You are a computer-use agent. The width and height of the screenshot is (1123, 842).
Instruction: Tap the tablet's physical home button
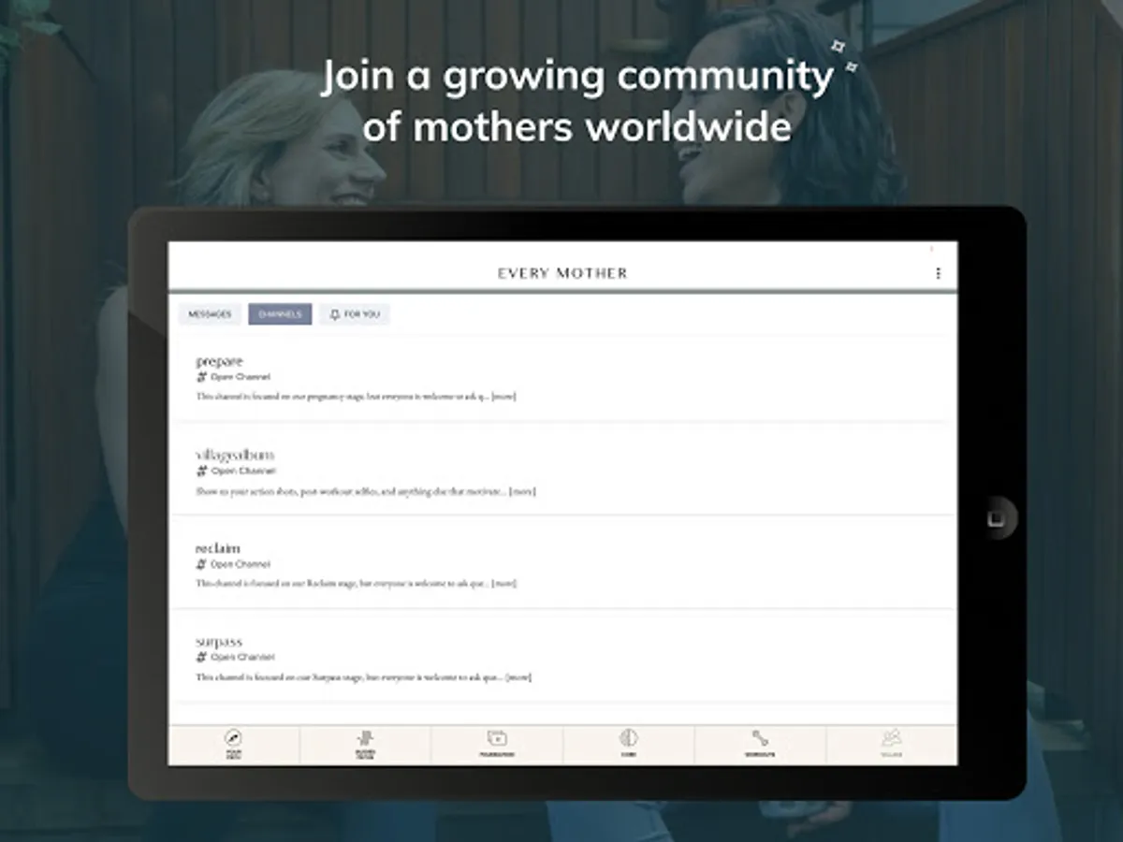tap(998, 517)
